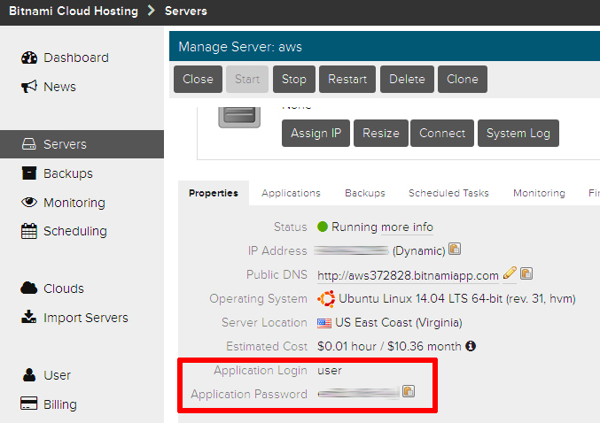The width and height of the screenshot is (600, 423).
Task: Click the server image thumbnail
Action: [x=239, y=118]
